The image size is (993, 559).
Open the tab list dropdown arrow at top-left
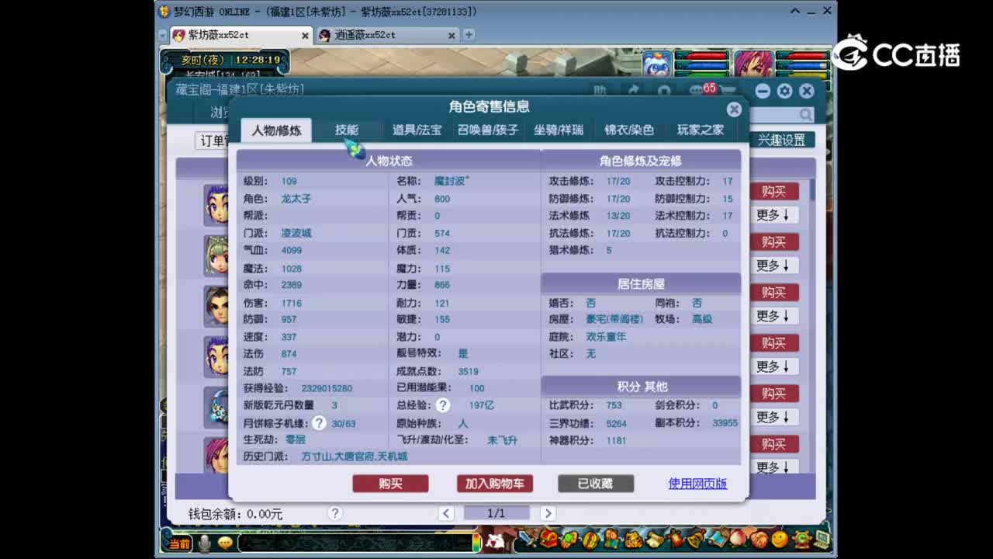[x=163, y=35]
